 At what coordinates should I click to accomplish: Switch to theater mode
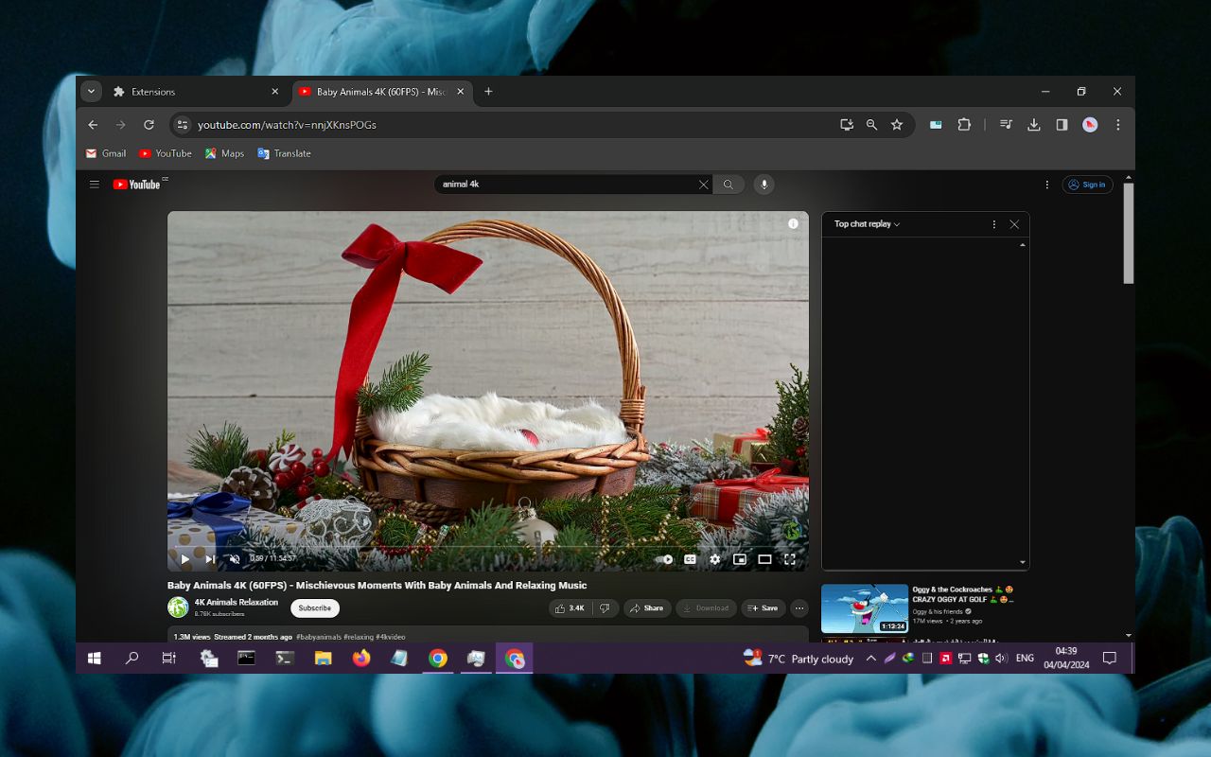tap(764, 559)
